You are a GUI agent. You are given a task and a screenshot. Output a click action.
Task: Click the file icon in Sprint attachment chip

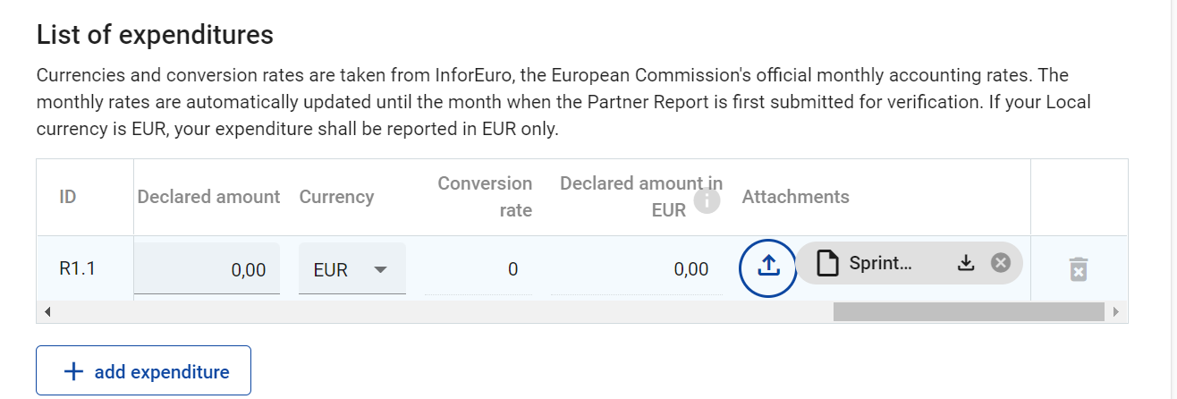[828, 264]
